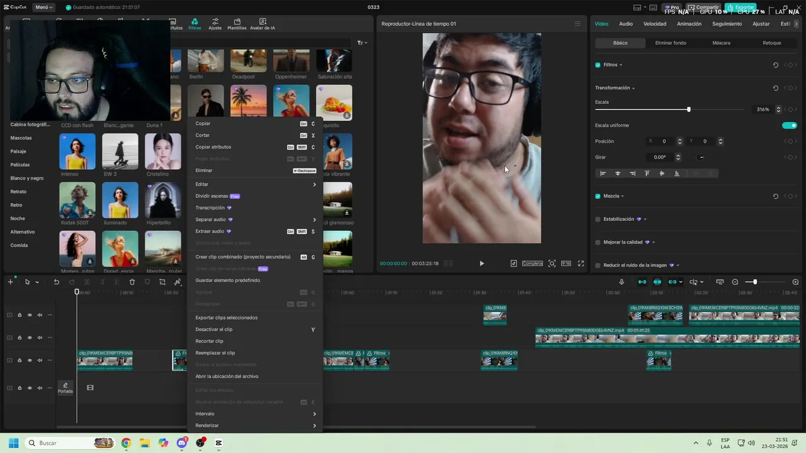Viewport: 806px width, 453px height.
Task: Click the filter sort icon above thumbnails
Action: click(362, 43)
